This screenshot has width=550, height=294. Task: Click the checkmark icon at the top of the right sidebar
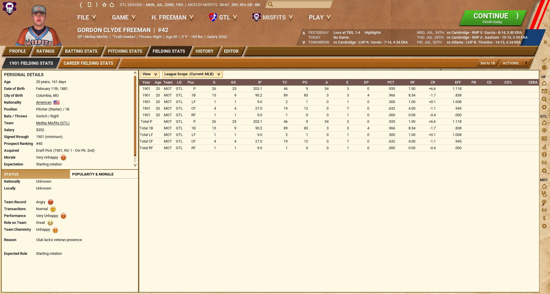pyautogui.click(x=544, y=60)
